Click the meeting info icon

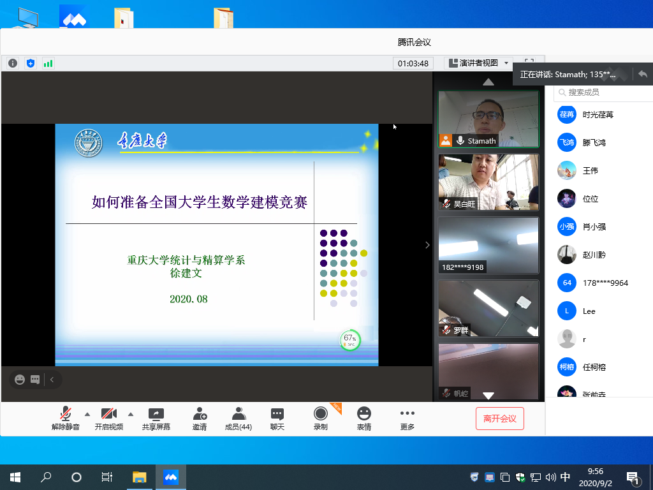point(13,63)
